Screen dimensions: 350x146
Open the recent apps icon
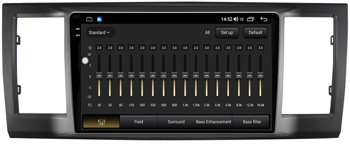coord(250,19)
